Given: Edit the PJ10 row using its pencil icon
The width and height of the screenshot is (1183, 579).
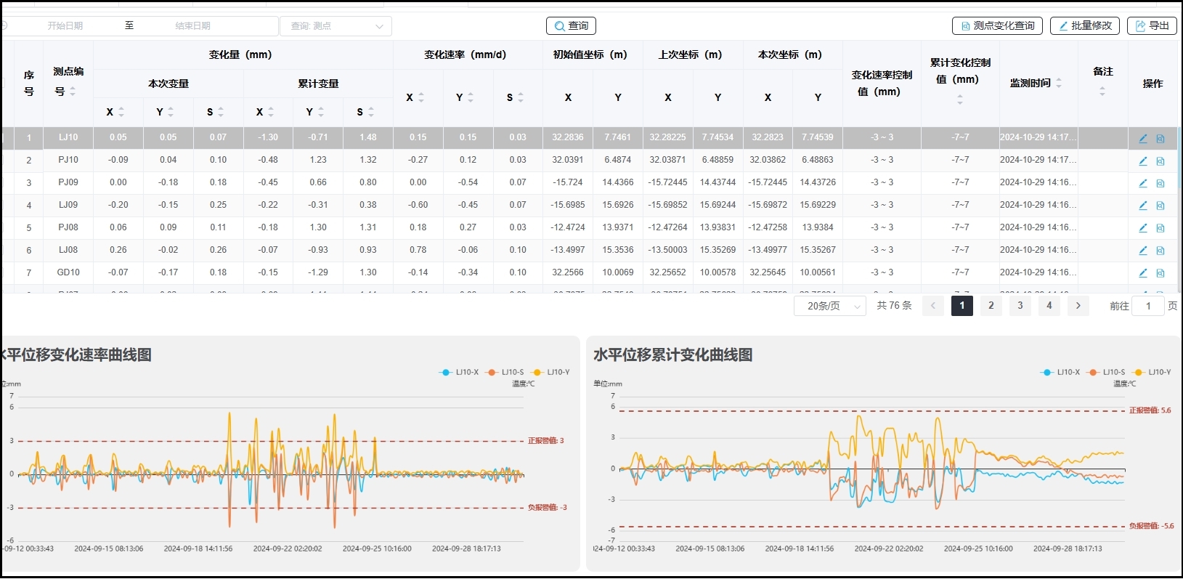Looking at the screenshot, I should (x=1142, y=161).
